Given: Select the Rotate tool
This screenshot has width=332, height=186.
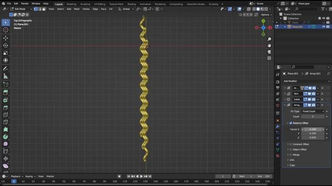Looking at the screenshot, I should point(6,45).
